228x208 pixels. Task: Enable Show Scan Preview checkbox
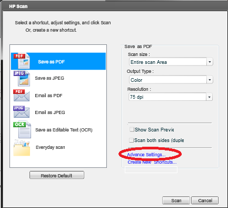[132, 129]
